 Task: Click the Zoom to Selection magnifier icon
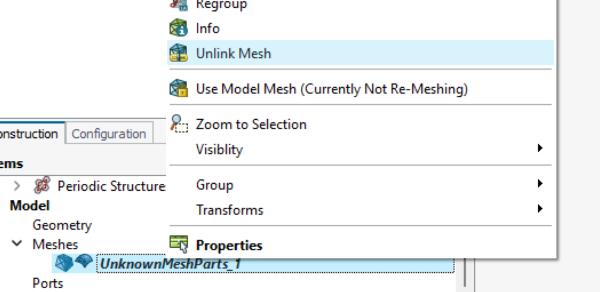click(179, 124)
